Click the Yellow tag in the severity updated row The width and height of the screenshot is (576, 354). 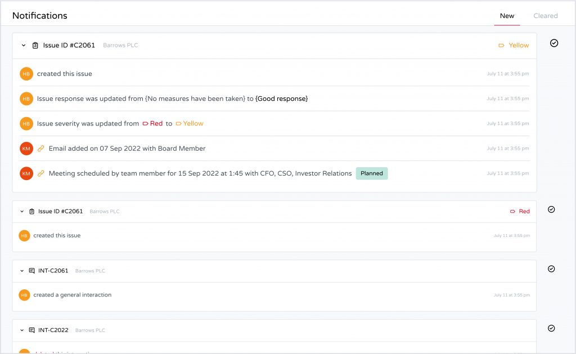pyautogui.click(x=190, y=124)
